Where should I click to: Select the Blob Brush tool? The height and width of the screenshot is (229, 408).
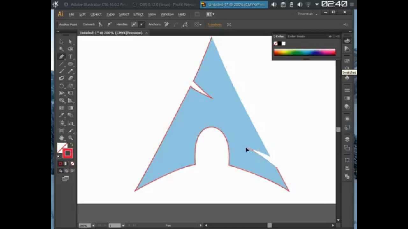(x=61, y=78)
